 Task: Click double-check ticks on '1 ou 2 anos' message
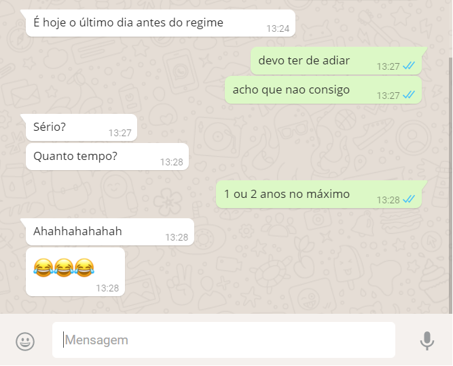(x=409, y=199)
